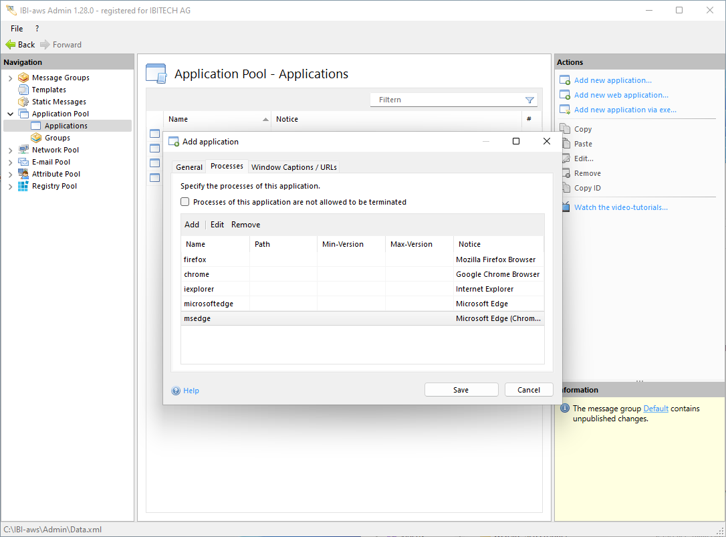Enable processes not allowed to be terminated
The width and height of the screenshot is (726, 537).
pyautogui.click(x=185, y=202)
